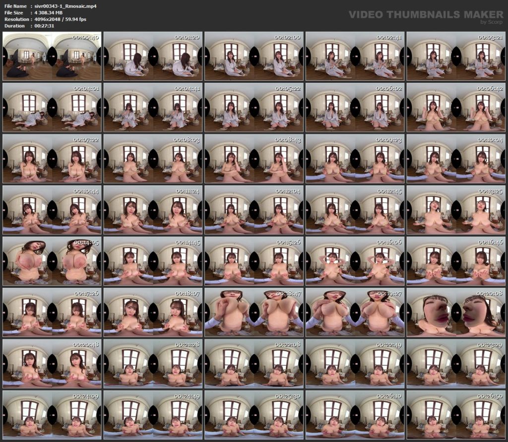Click the 00:02:41 thumbnail
Viewport: 508px width, 442px height.
(x=355, y=56)
